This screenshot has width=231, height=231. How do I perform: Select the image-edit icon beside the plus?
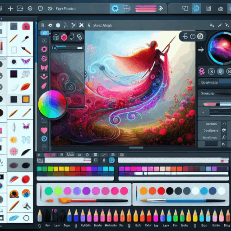pyautogui.click(x=20, y=9)
